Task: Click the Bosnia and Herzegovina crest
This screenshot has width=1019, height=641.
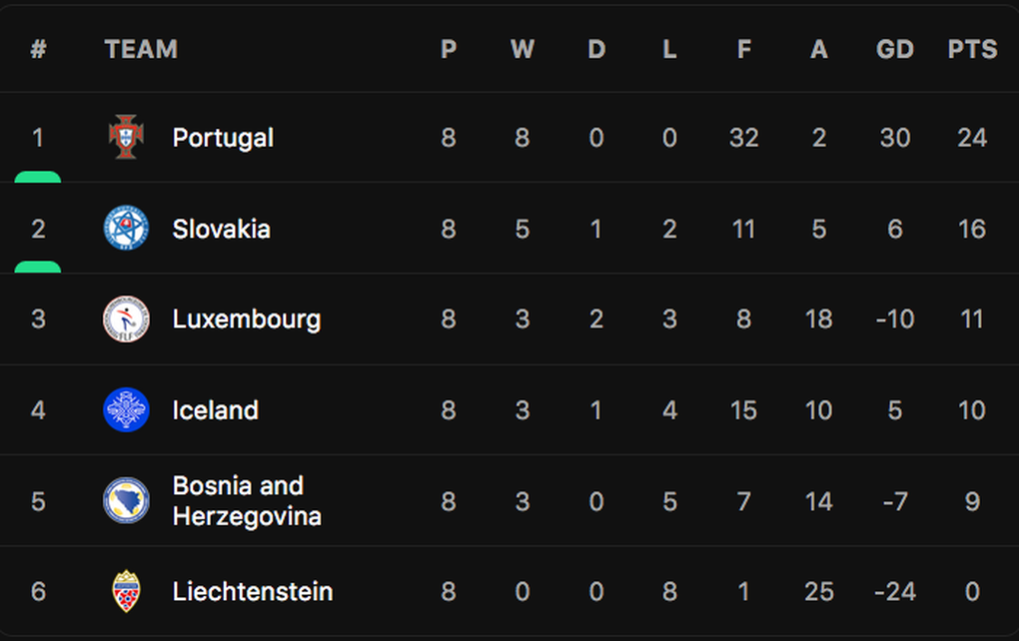Action: [127, 500]
